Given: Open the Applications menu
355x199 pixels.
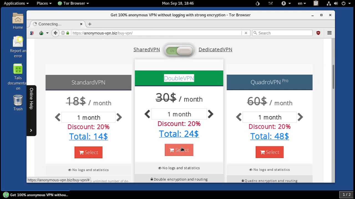Looking at the screenshot, I should tap(16, 3).
